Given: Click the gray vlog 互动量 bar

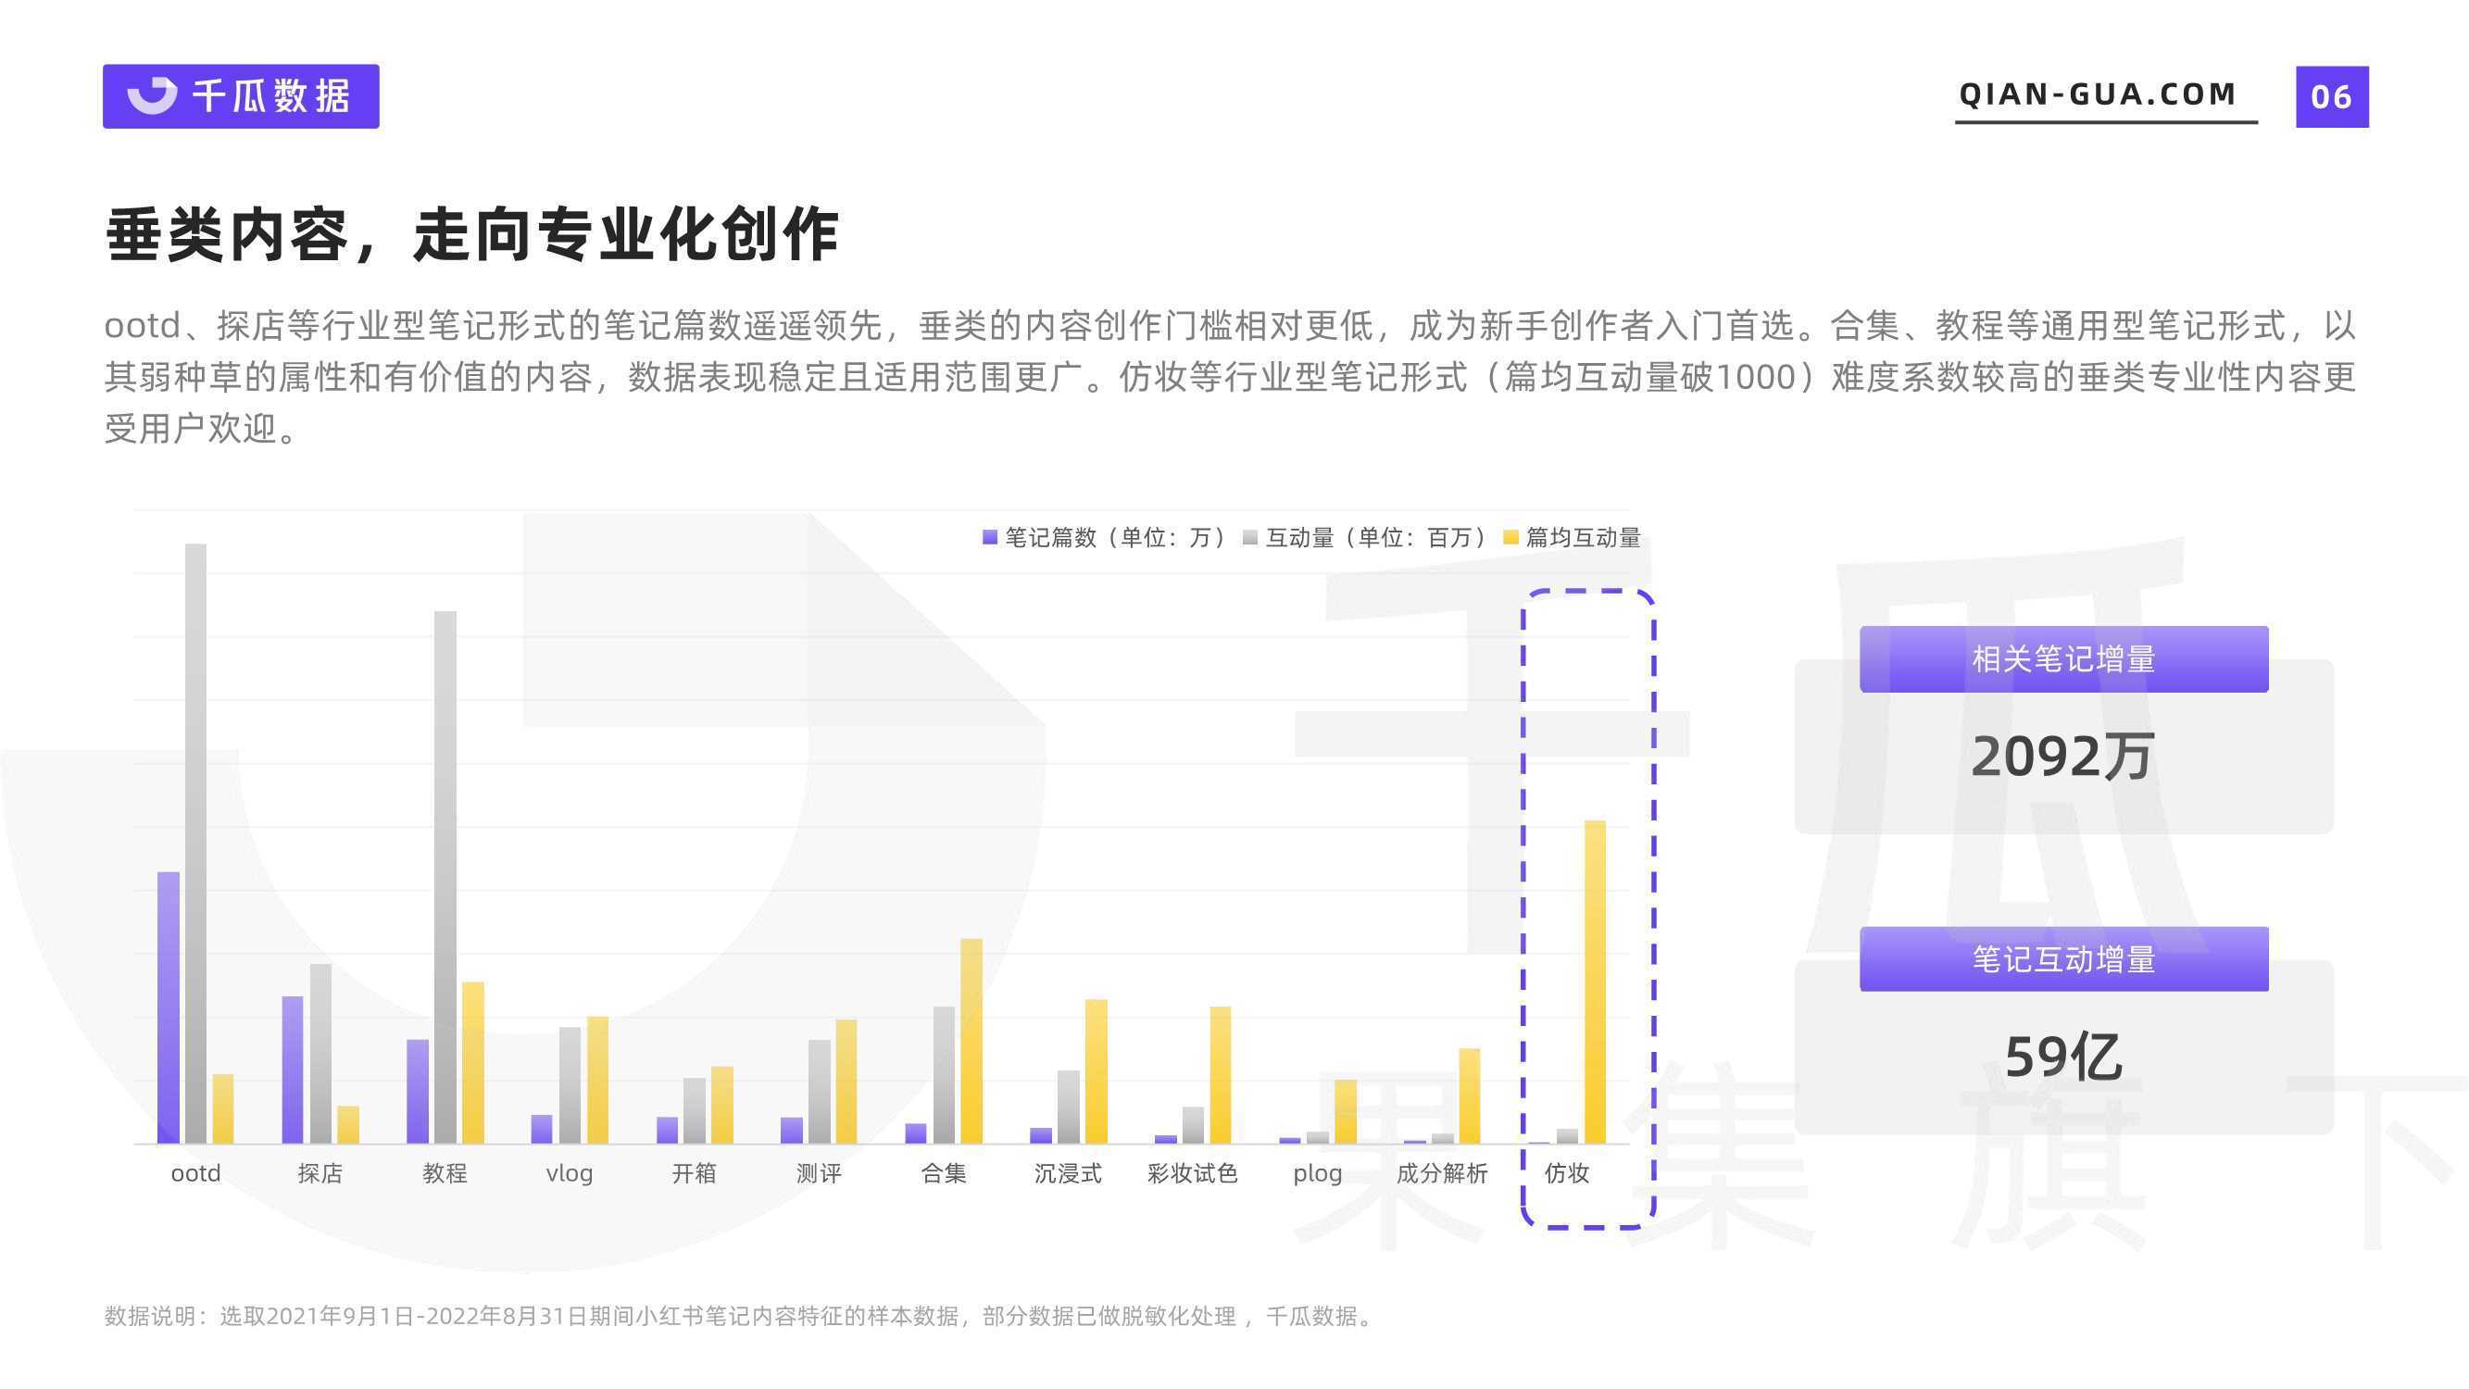Looking at the screenshot, I should (570, 1085).
